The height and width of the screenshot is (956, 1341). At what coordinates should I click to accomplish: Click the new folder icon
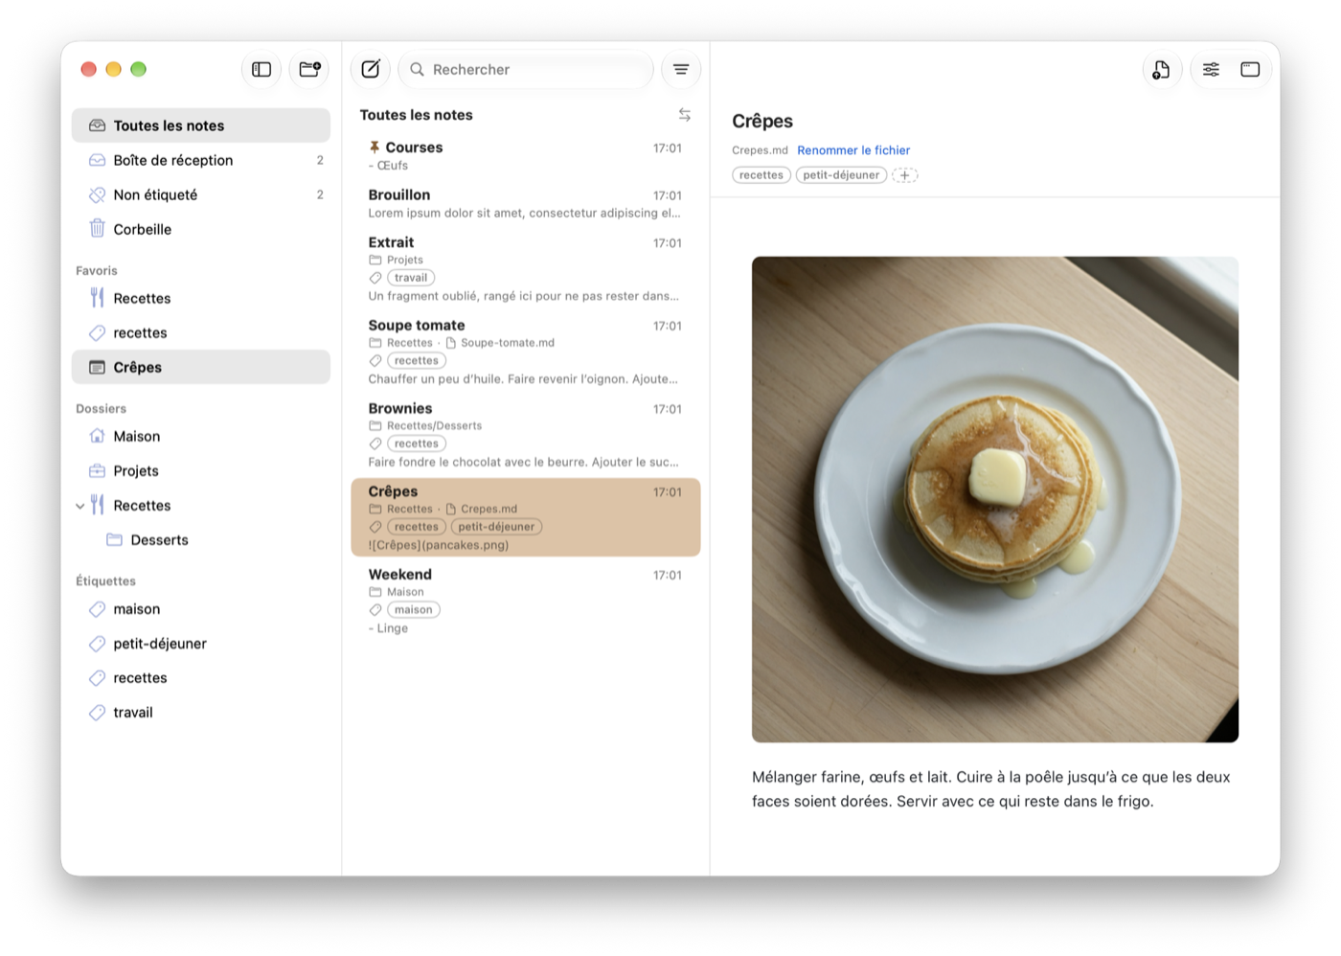(x=309, y=69)
